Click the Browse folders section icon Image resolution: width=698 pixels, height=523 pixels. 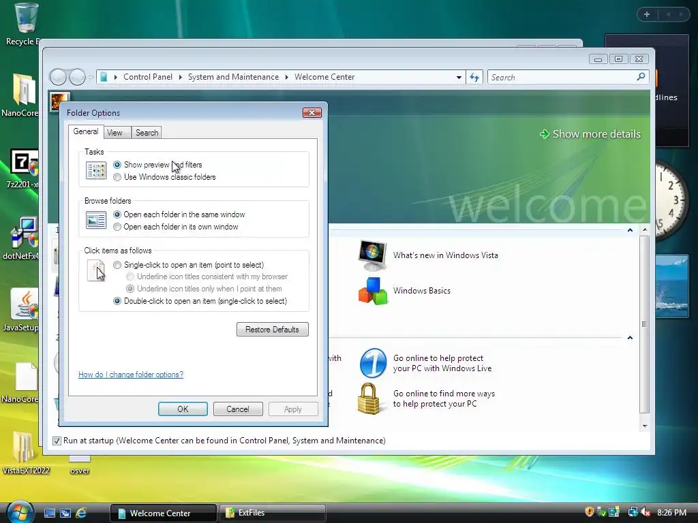click(x=96, y=220)
